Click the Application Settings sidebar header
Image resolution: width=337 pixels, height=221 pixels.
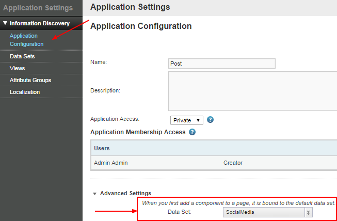pyautogui.click(x=37, y=8)
